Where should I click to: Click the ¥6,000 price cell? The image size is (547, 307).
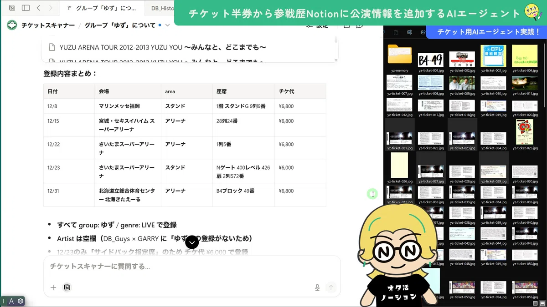tap(300, 171)
